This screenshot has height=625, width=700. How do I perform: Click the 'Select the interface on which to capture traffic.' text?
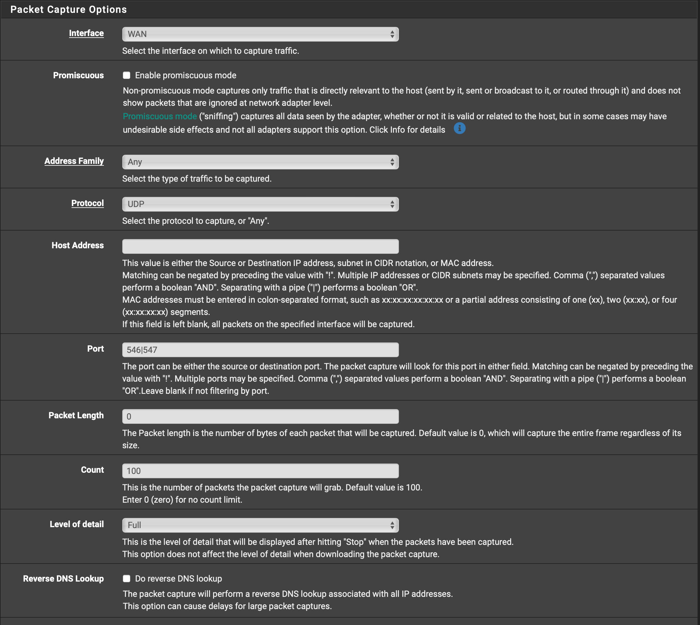point(211,51)
